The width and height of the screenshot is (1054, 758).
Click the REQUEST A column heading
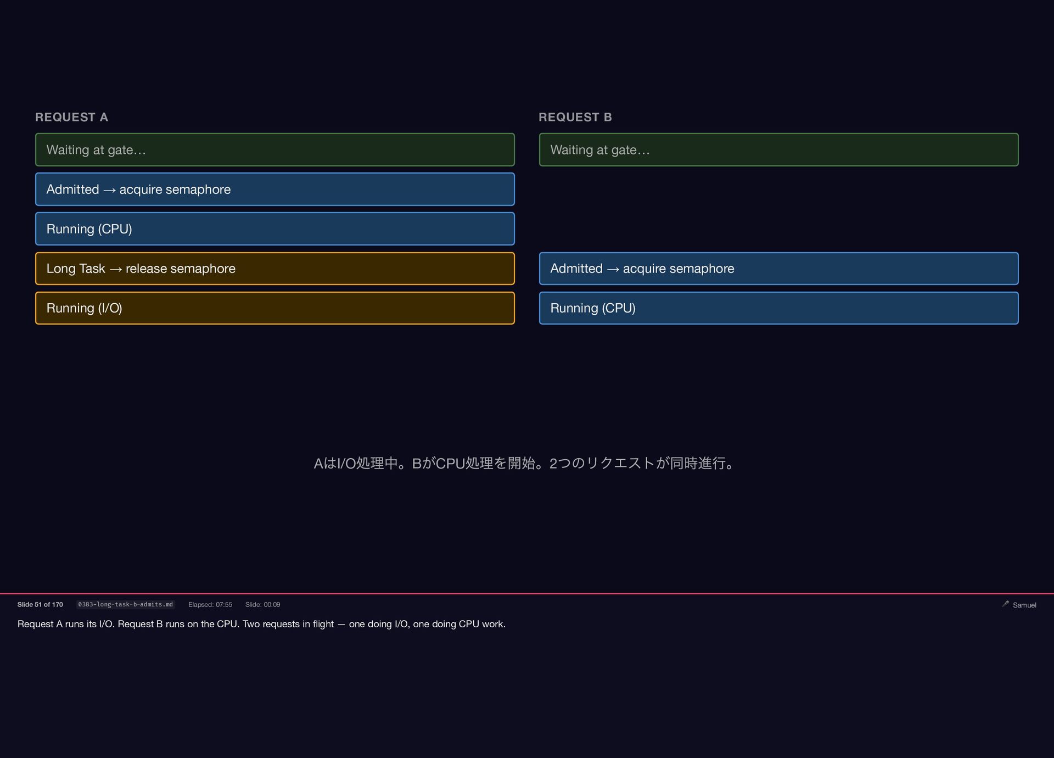coord(71,117)
